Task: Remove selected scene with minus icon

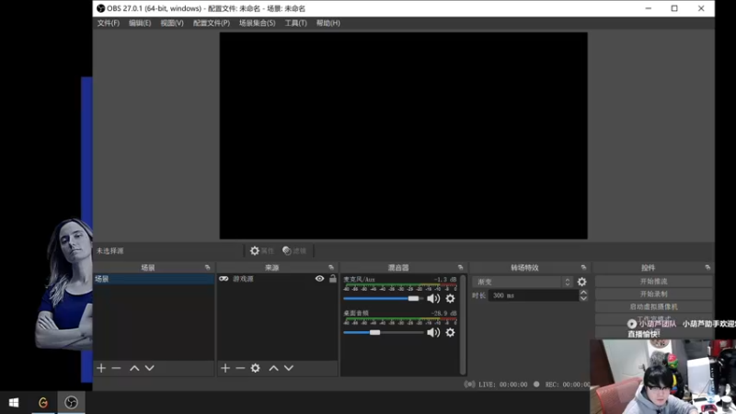Action: (117, 368)
